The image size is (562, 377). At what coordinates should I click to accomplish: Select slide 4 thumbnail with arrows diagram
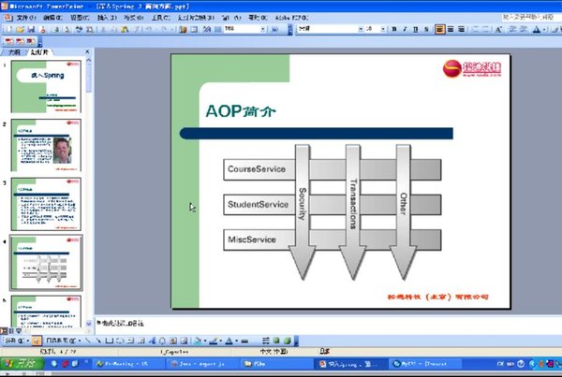point(46,263)
